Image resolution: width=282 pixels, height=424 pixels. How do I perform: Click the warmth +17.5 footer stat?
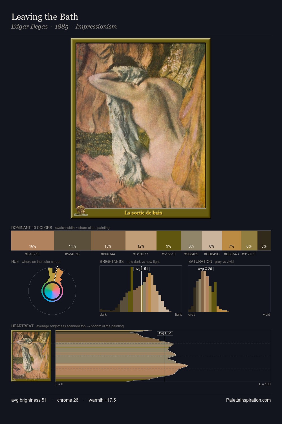coord(102,400)
